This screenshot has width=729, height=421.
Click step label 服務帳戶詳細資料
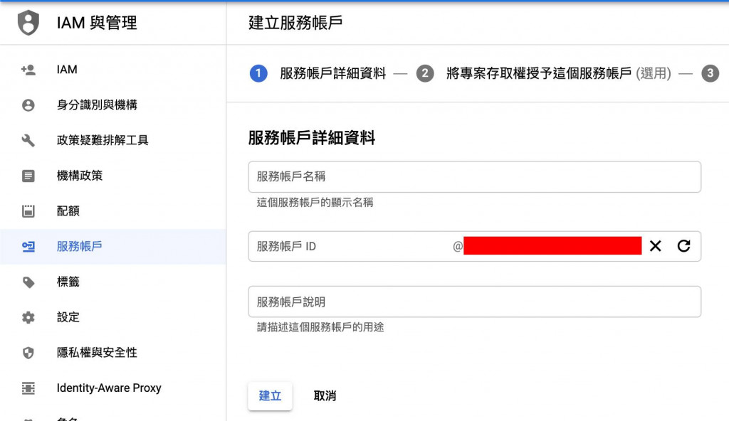[x=333, y=73]
